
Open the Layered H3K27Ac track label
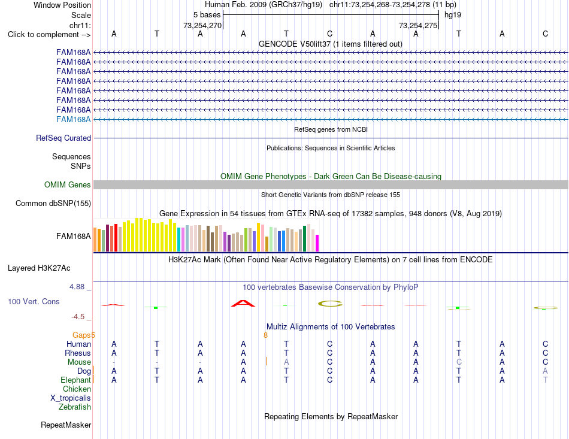pos(39,268)
